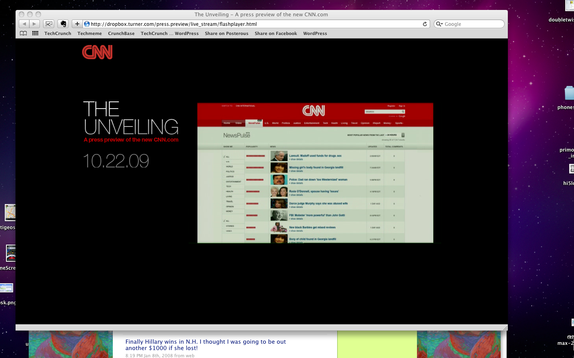Viewport: 574px width, 358px height.
Task: Expand the Money navigation dropdown
Action: 387,123
